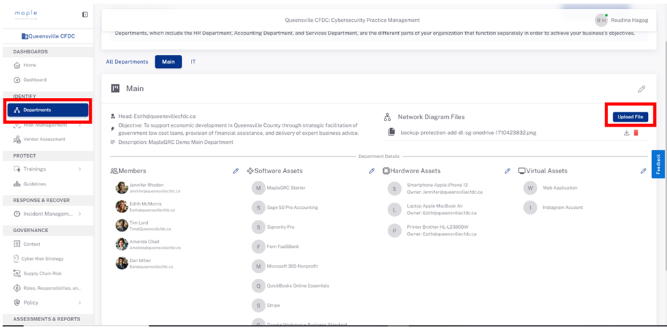Screen dimensions: 667x328
Task: Click the RH avatar badge
Action: 601,20
